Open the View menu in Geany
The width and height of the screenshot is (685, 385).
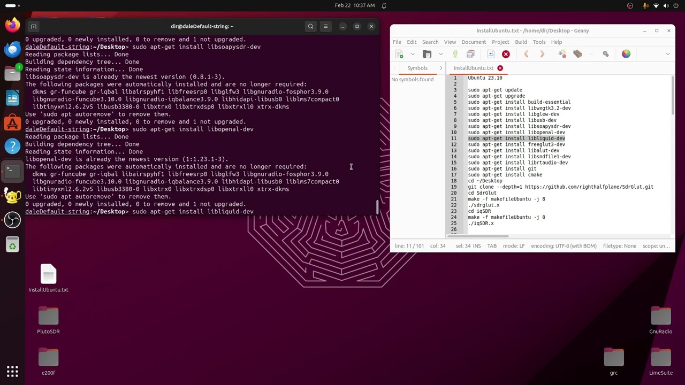click(450, 42)
